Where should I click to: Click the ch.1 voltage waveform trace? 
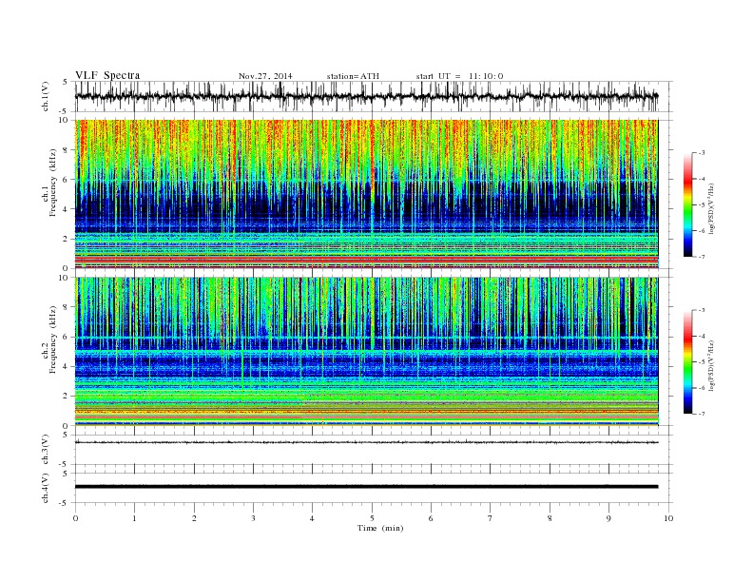366,96
